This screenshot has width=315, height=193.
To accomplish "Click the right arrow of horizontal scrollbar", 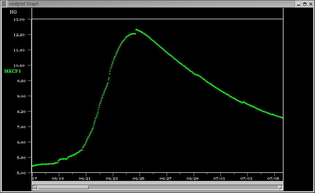I will 280,188.
